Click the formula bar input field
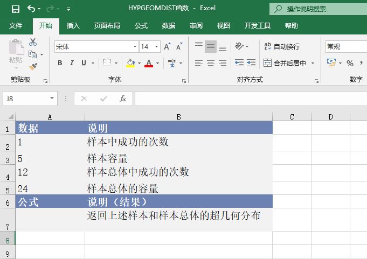Viewport: 367px width, 259px height. click(248, 99)
